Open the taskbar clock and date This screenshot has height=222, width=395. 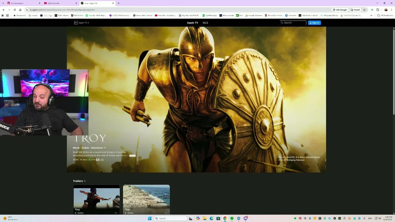tap(388, 218)
